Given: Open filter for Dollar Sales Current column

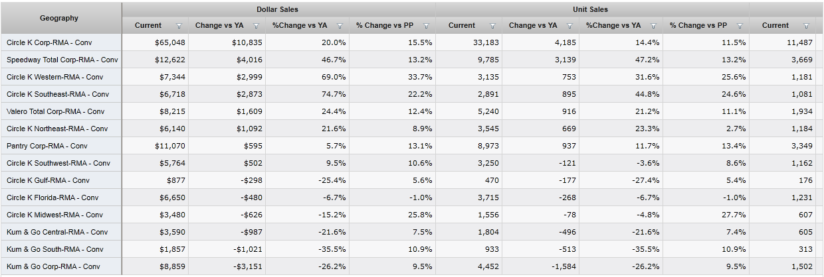Looking at the screenshot, I should 179,26.
